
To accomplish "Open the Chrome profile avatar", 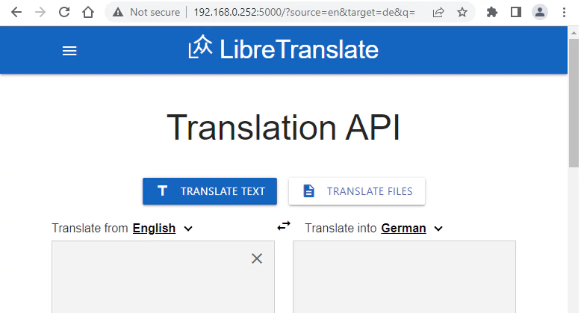I will pyautogui.click(x=539, y=12).
